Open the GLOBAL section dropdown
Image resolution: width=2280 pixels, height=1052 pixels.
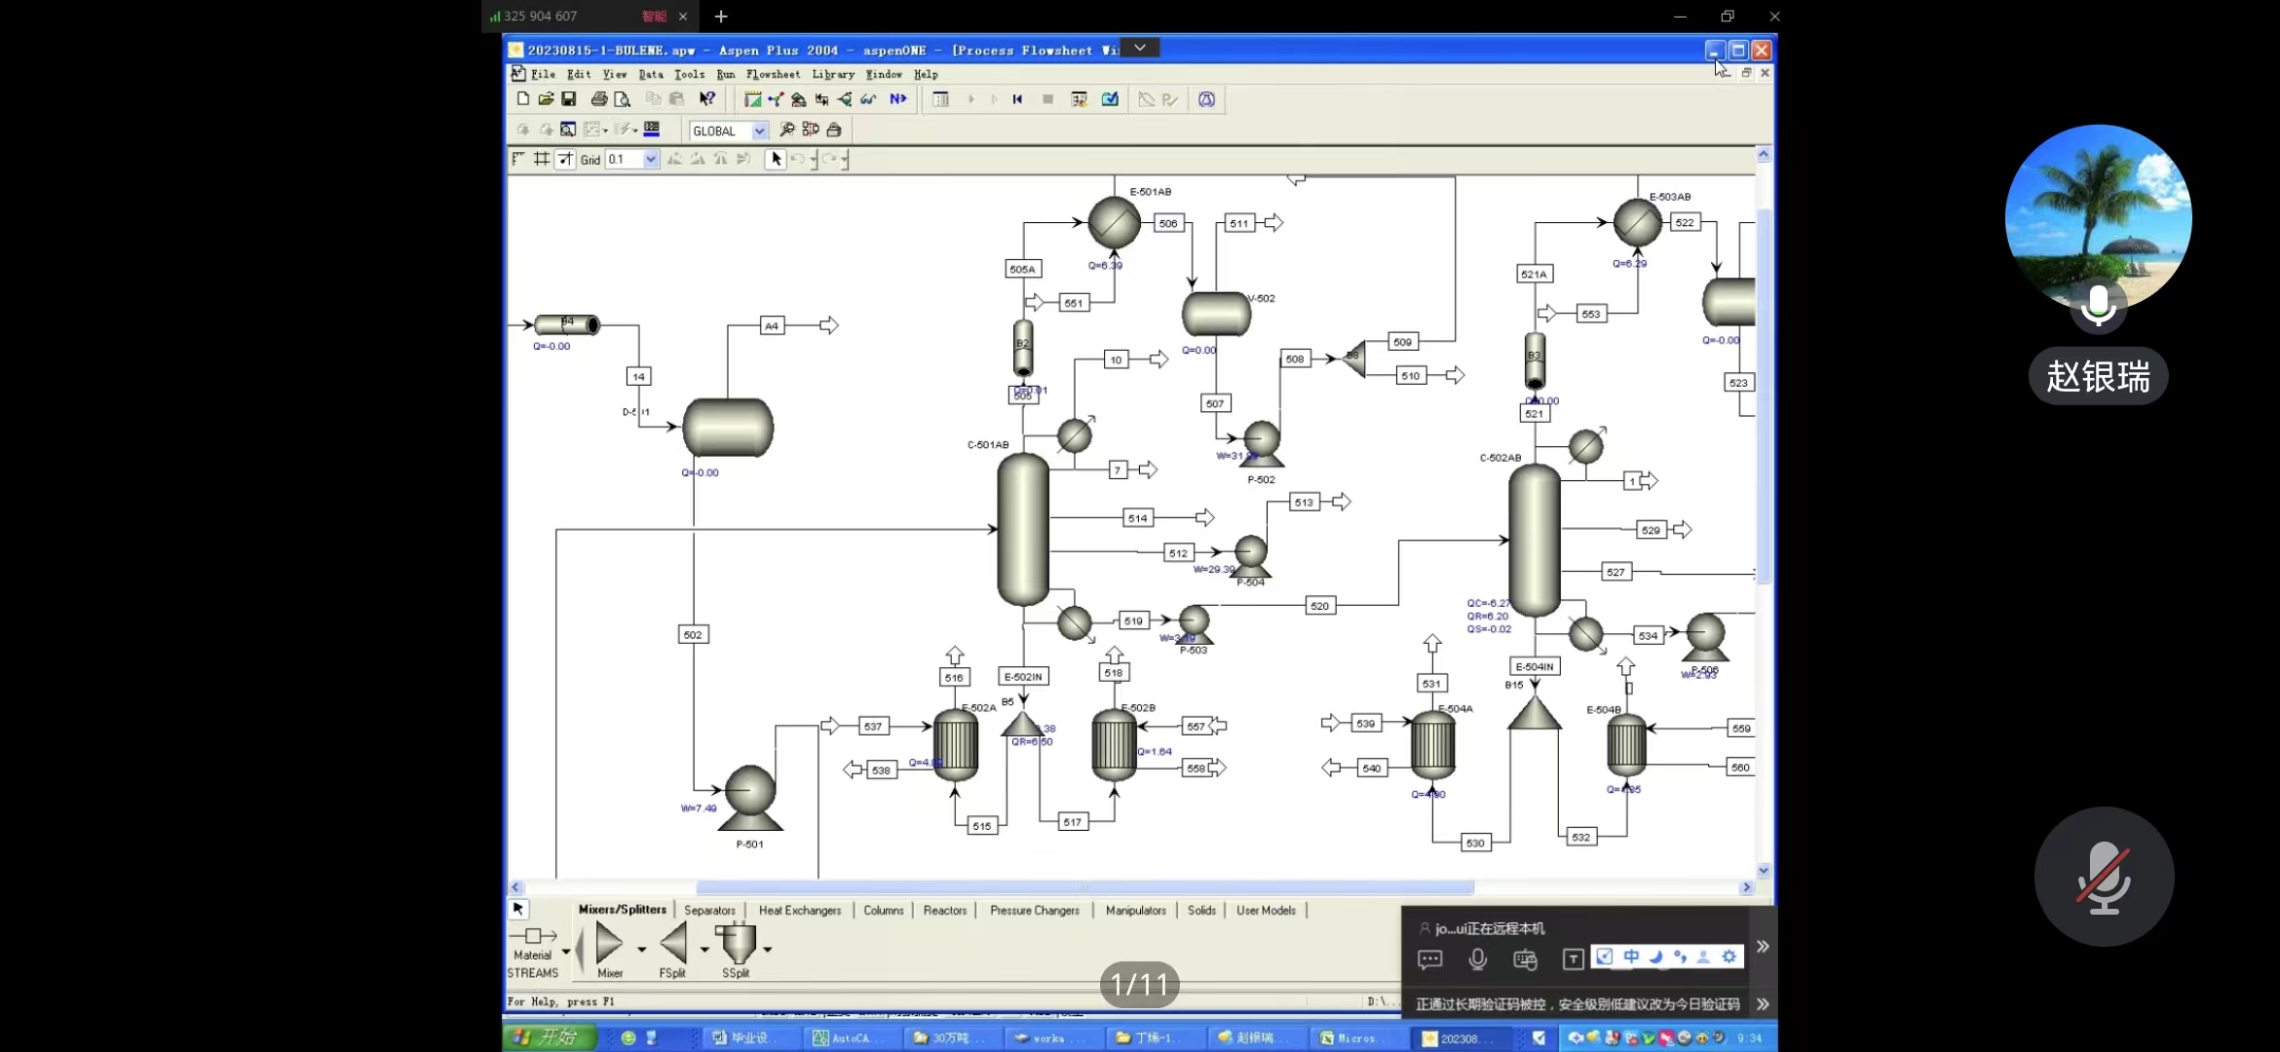click(760, 131)
